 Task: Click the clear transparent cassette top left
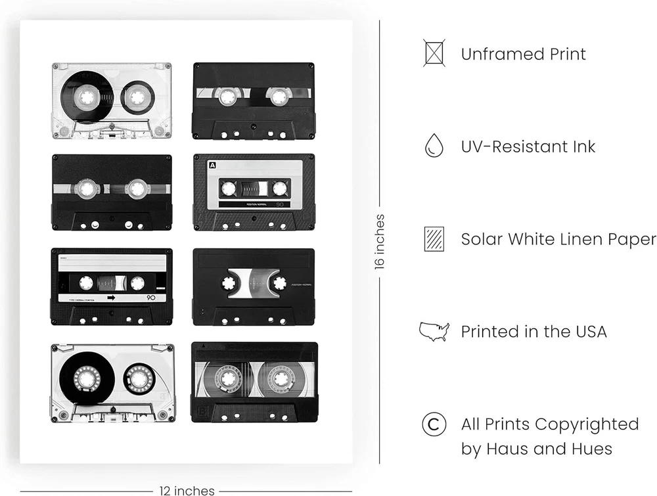pos(112,101)
